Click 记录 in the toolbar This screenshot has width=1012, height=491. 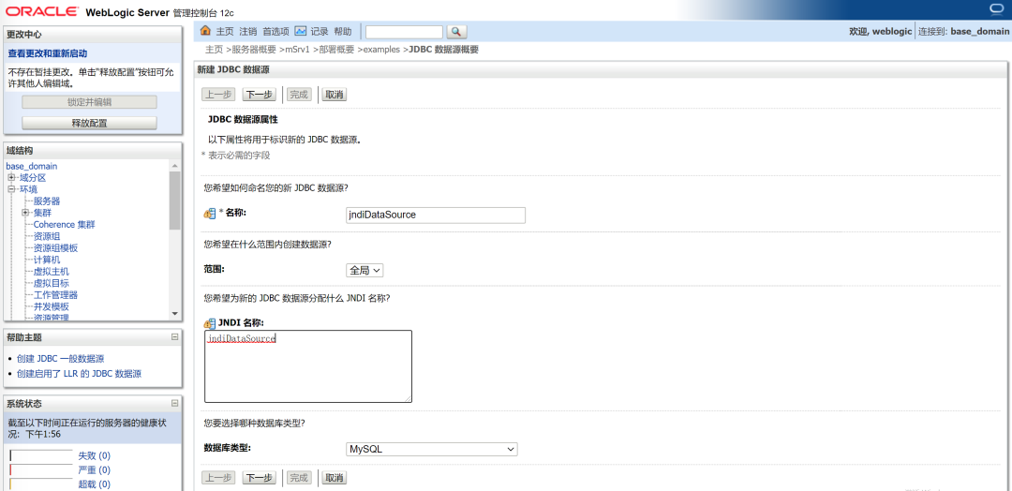[x=320, y=31]
